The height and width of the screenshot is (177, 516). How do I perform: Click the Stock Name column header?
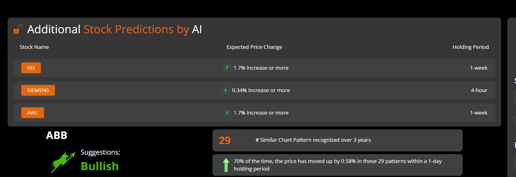pos(34,47)
